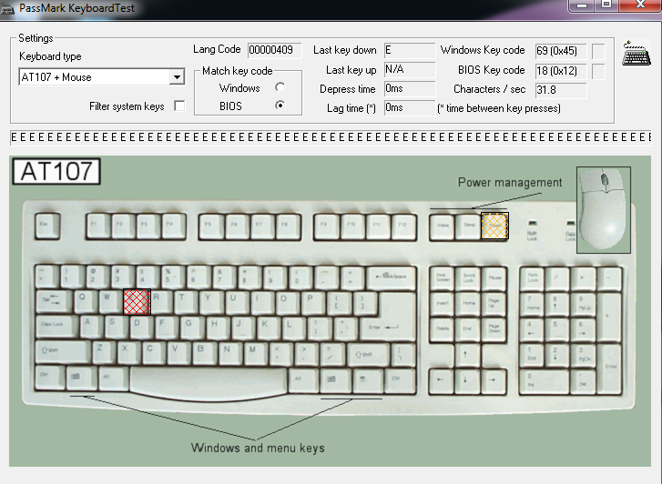Click the Print Screen key on keyboard image
This screenshot has width=662, height=484.
443,278
